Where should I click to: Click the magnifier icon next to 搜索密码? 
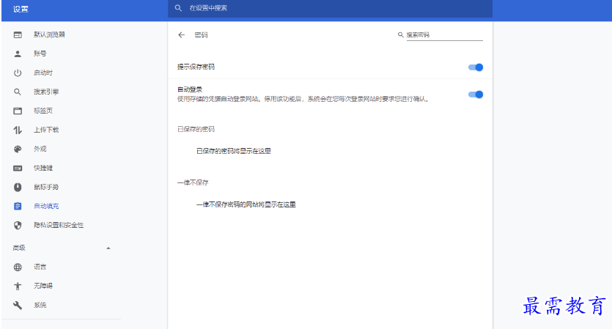400,34
